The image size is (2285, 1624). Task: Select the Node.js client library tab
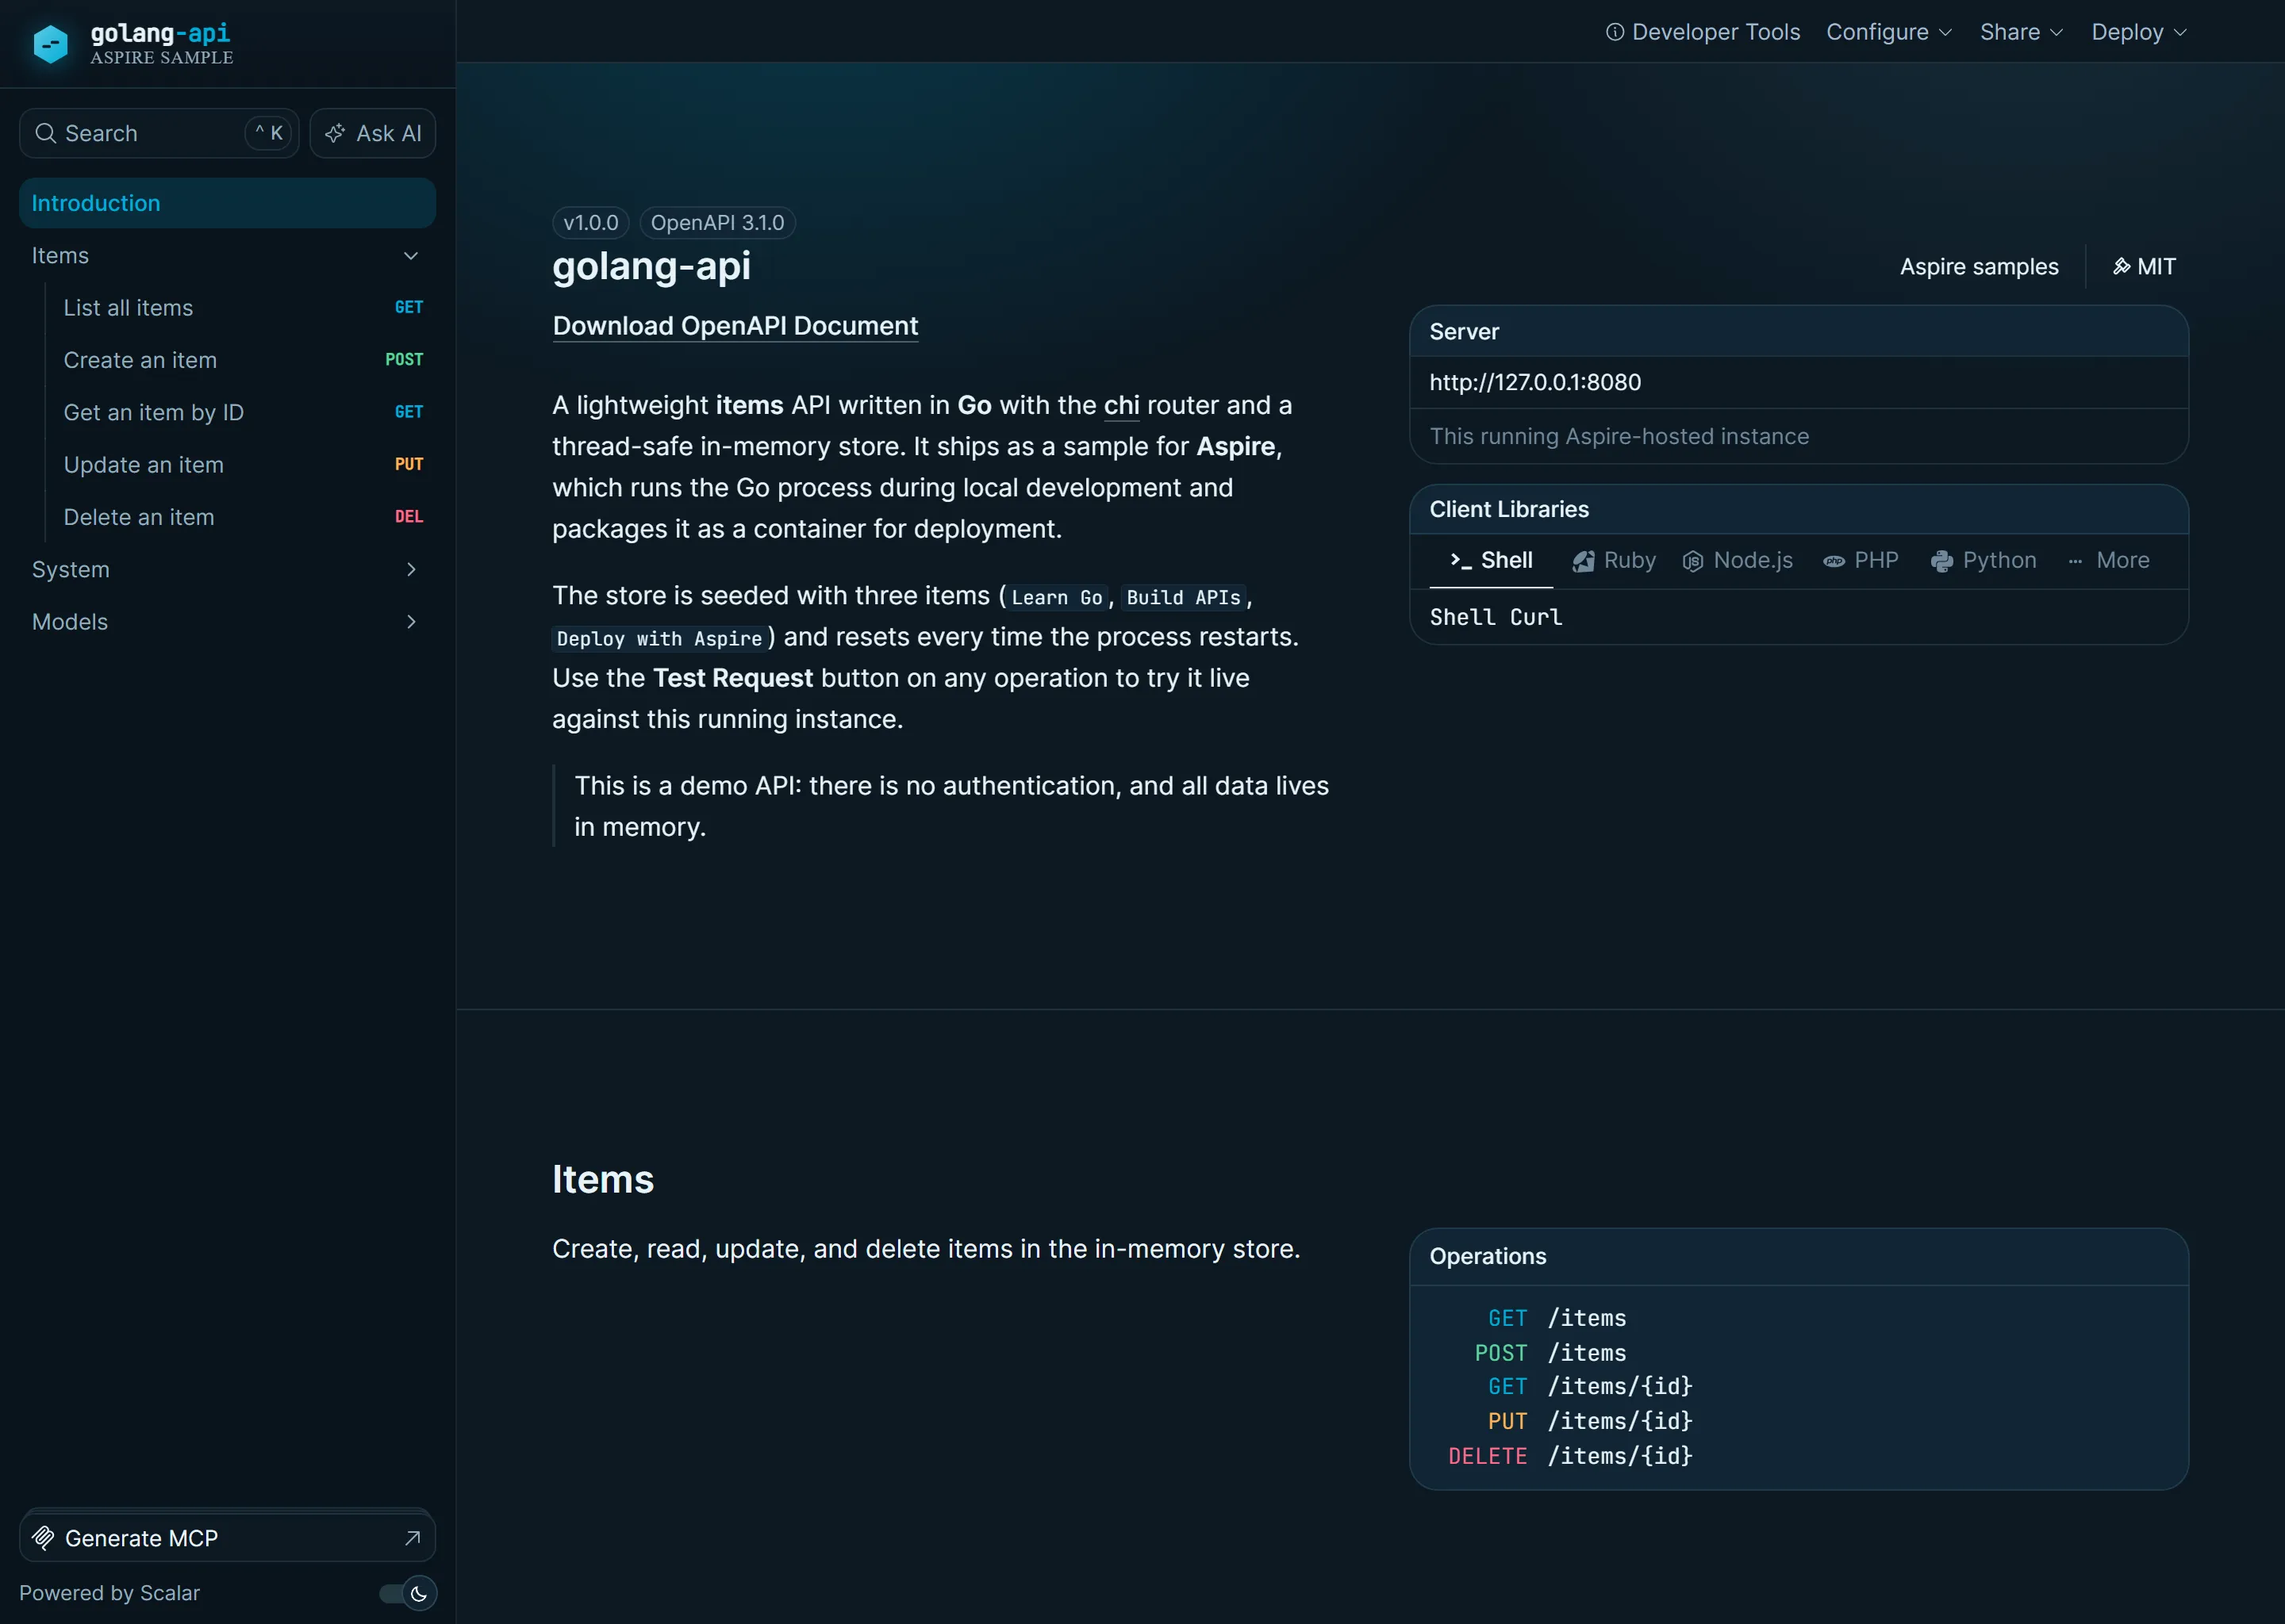point(1738,561)
